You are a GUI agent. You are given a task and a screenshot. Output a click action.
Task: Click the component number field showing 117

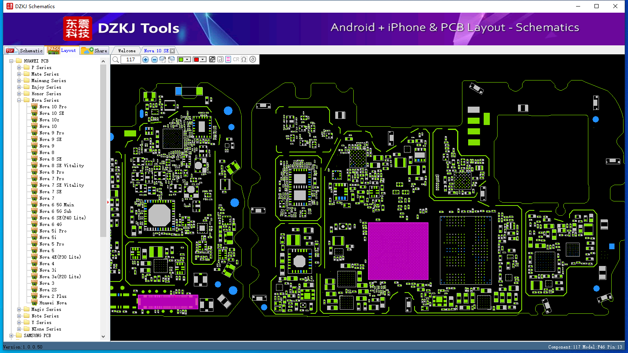click(131, 60)
